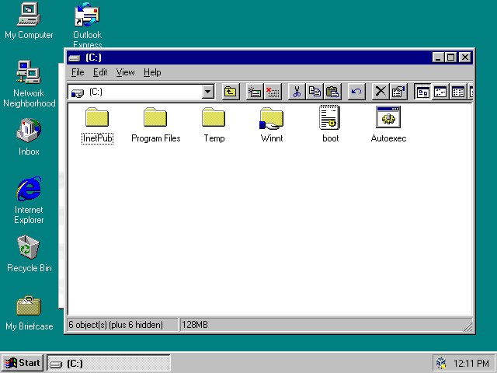Click the 6 object(s) status text
Image resolution: width=497 pixels, height=373 pixels.
coord(116,325)
